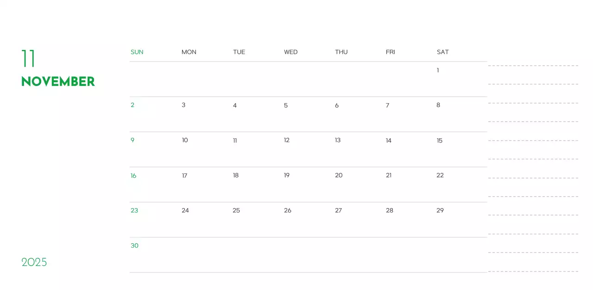
Task: Select date 15 in Saturday column
Action: (x=440, y=141)
